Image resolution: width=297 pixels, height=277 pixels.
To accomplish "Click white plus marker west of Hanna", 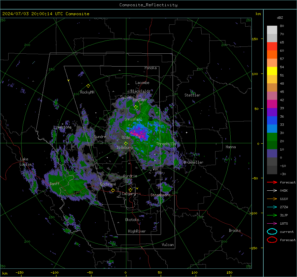I will [186, 132].
